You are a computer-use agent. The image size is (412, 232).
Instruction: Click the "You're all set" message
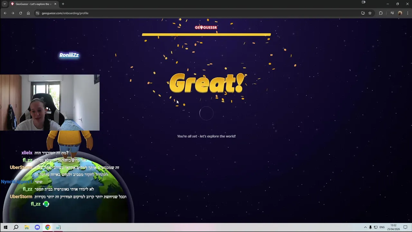tap(206, 136)
